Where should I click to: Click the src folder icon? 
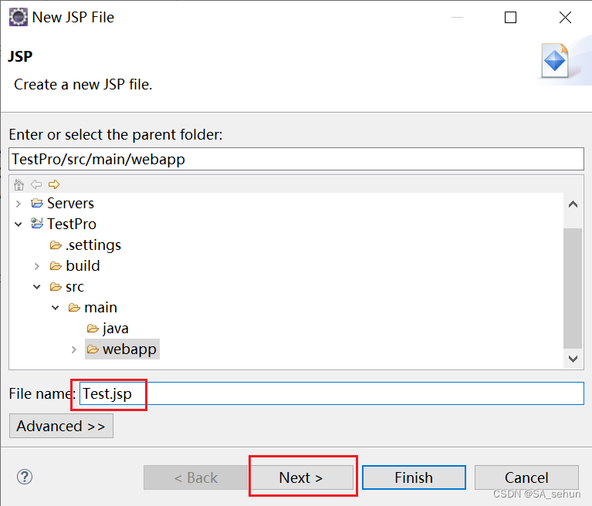click(56, 287)
